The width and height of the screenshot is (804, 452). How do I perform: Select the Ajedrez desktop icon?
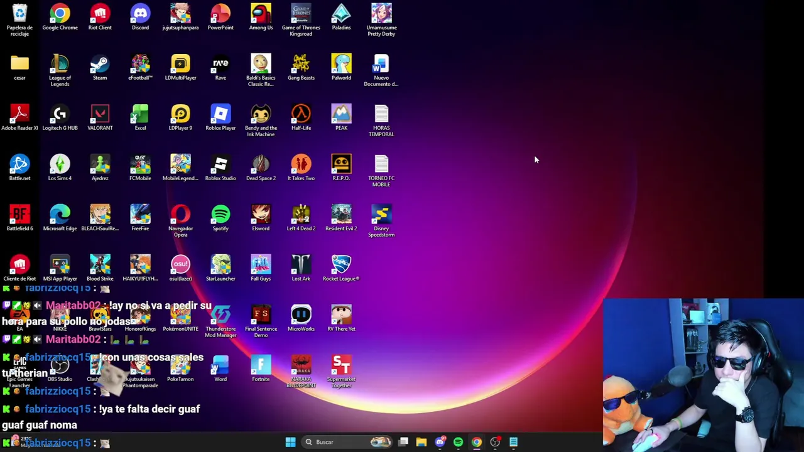click(x=100, y=168)
